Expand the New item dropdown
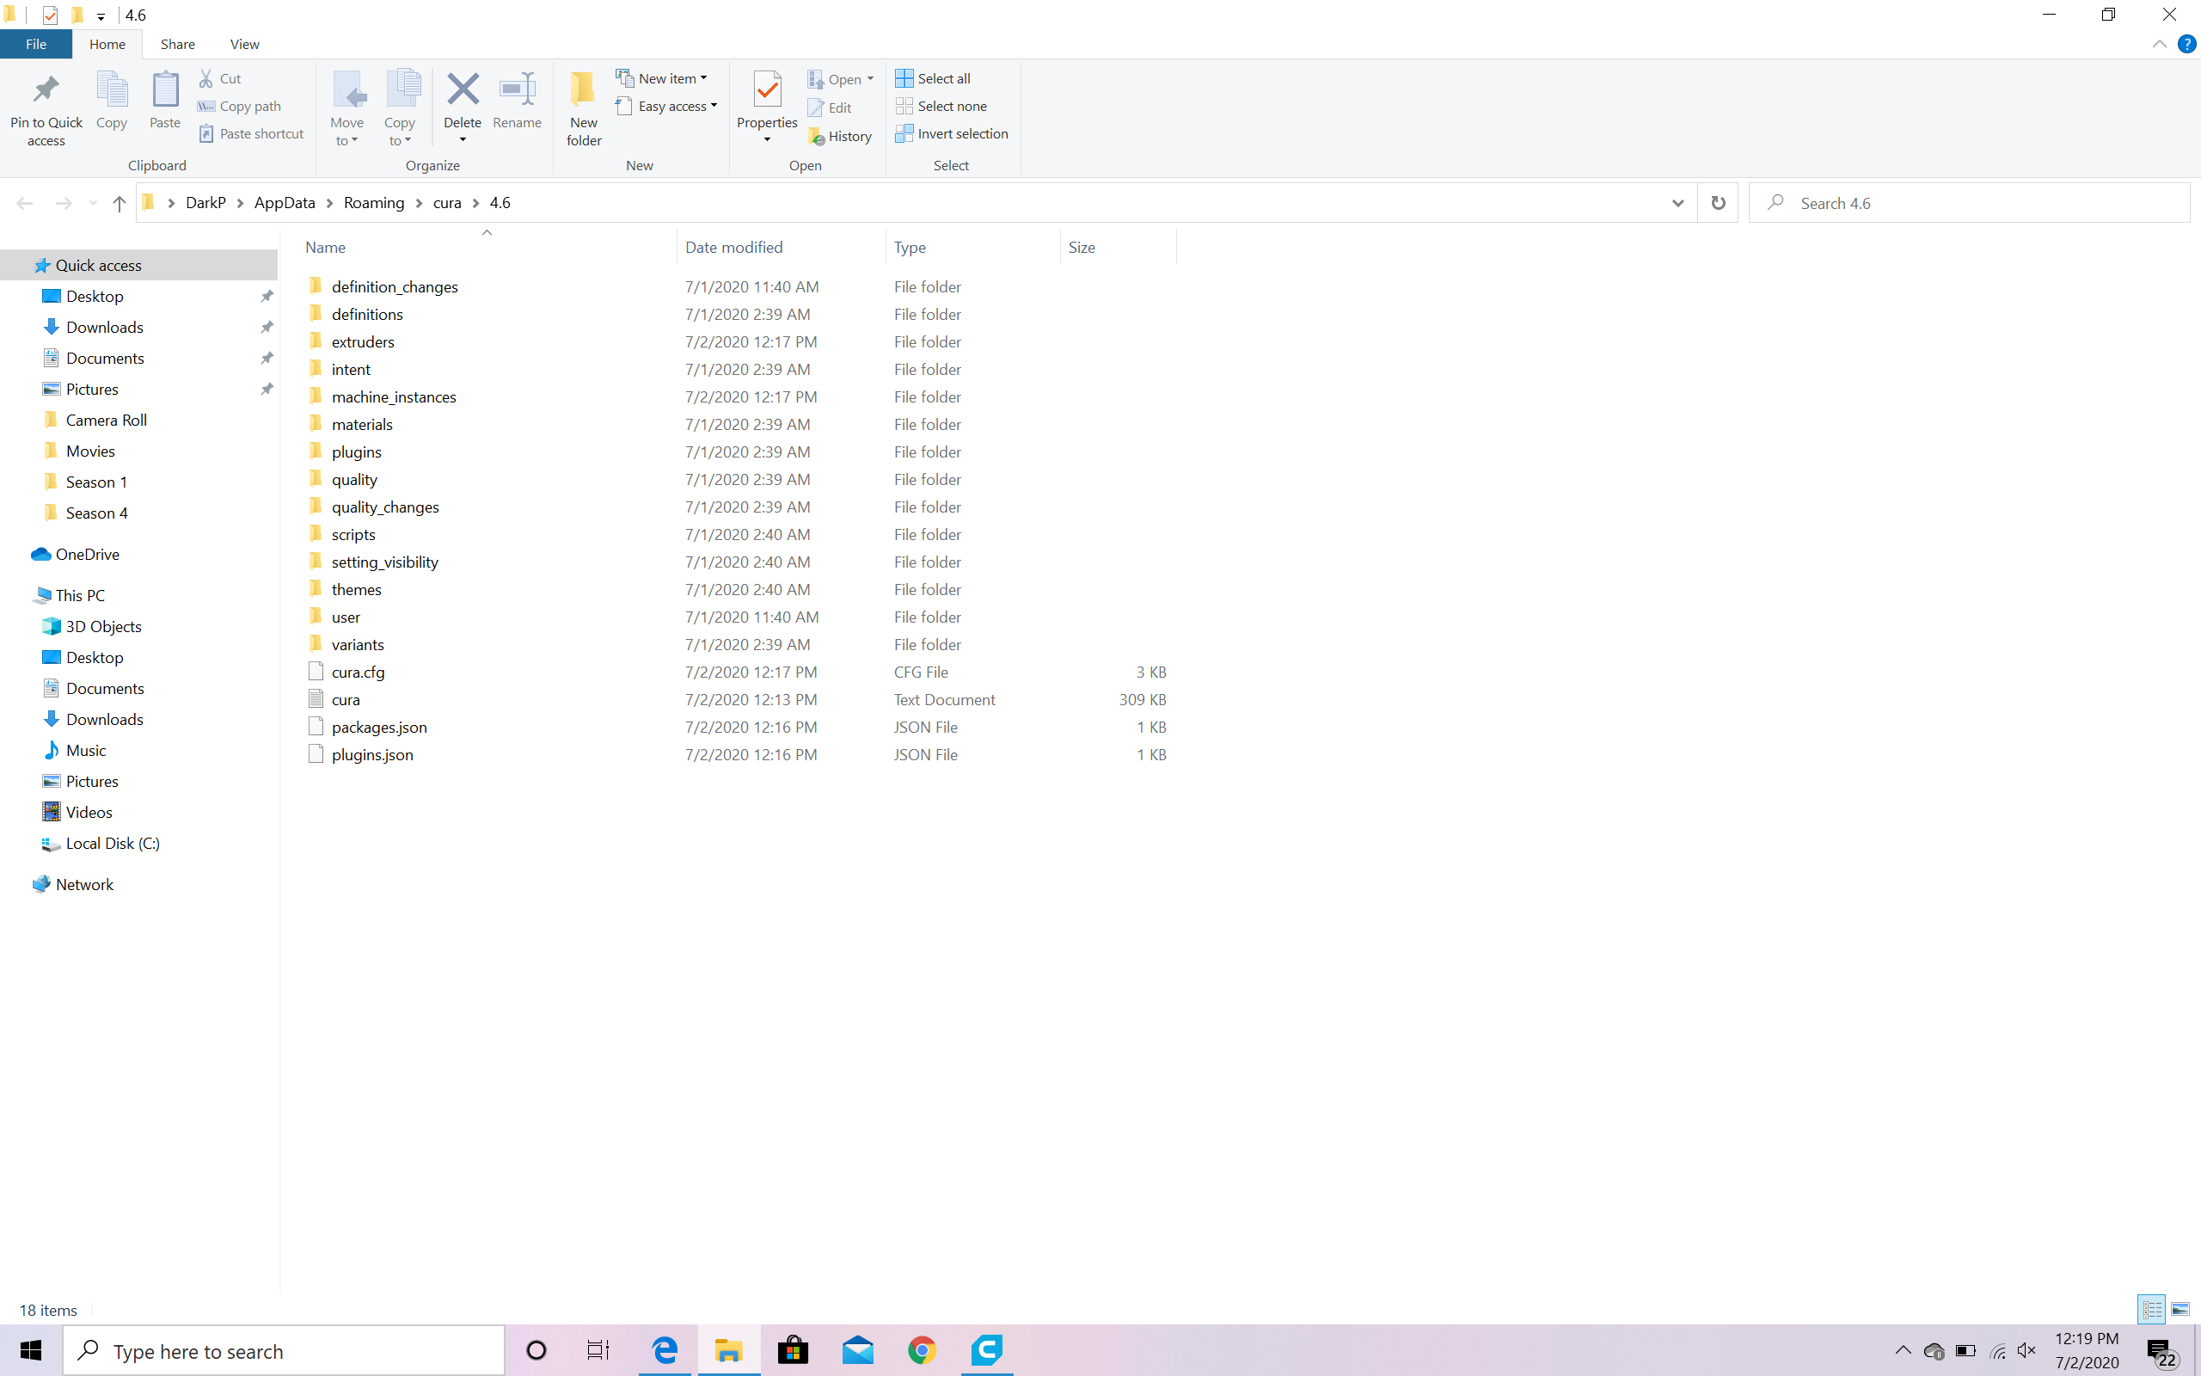Viewport: 2201px width, 1376px height. coord(704,77)
